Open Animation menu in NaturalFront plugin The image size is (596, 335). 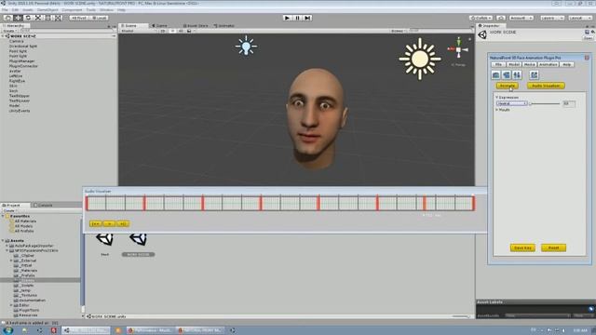(x=549, y=64)
